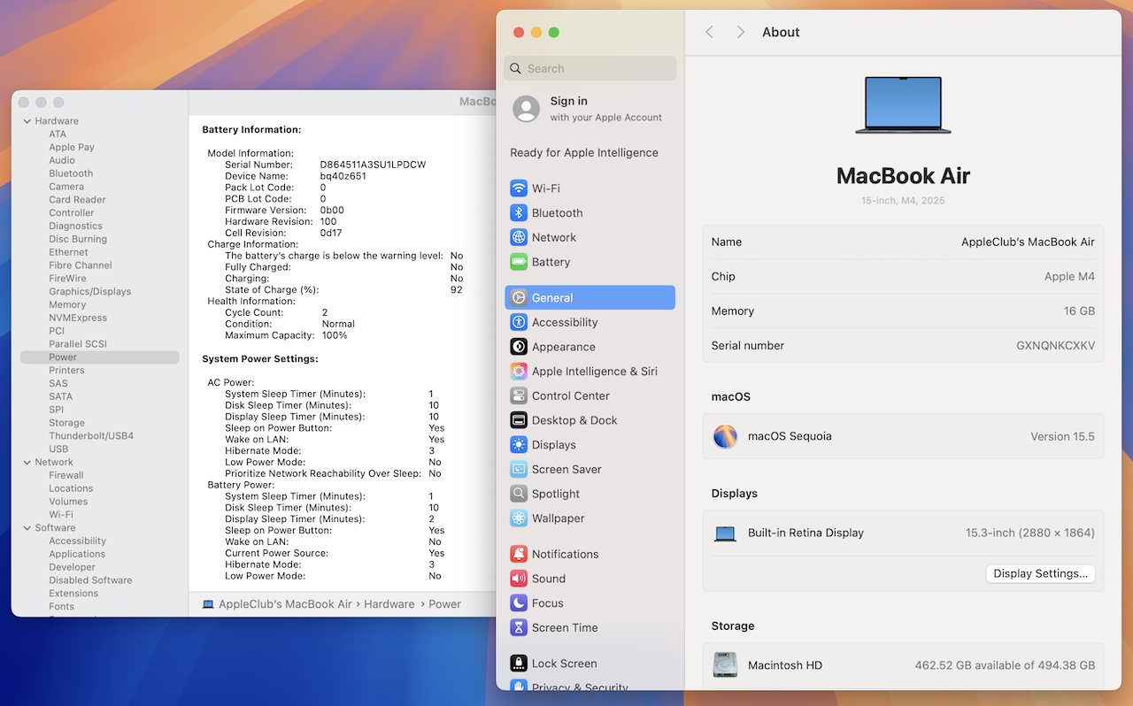Click the Network globe icon in sidebar
The height and width of the screenshot is (706, 1133).
coord(519,237)
